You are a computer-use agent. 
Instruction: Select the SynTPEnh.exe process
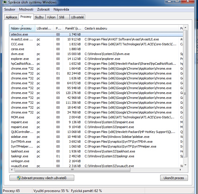pos(96,142)
